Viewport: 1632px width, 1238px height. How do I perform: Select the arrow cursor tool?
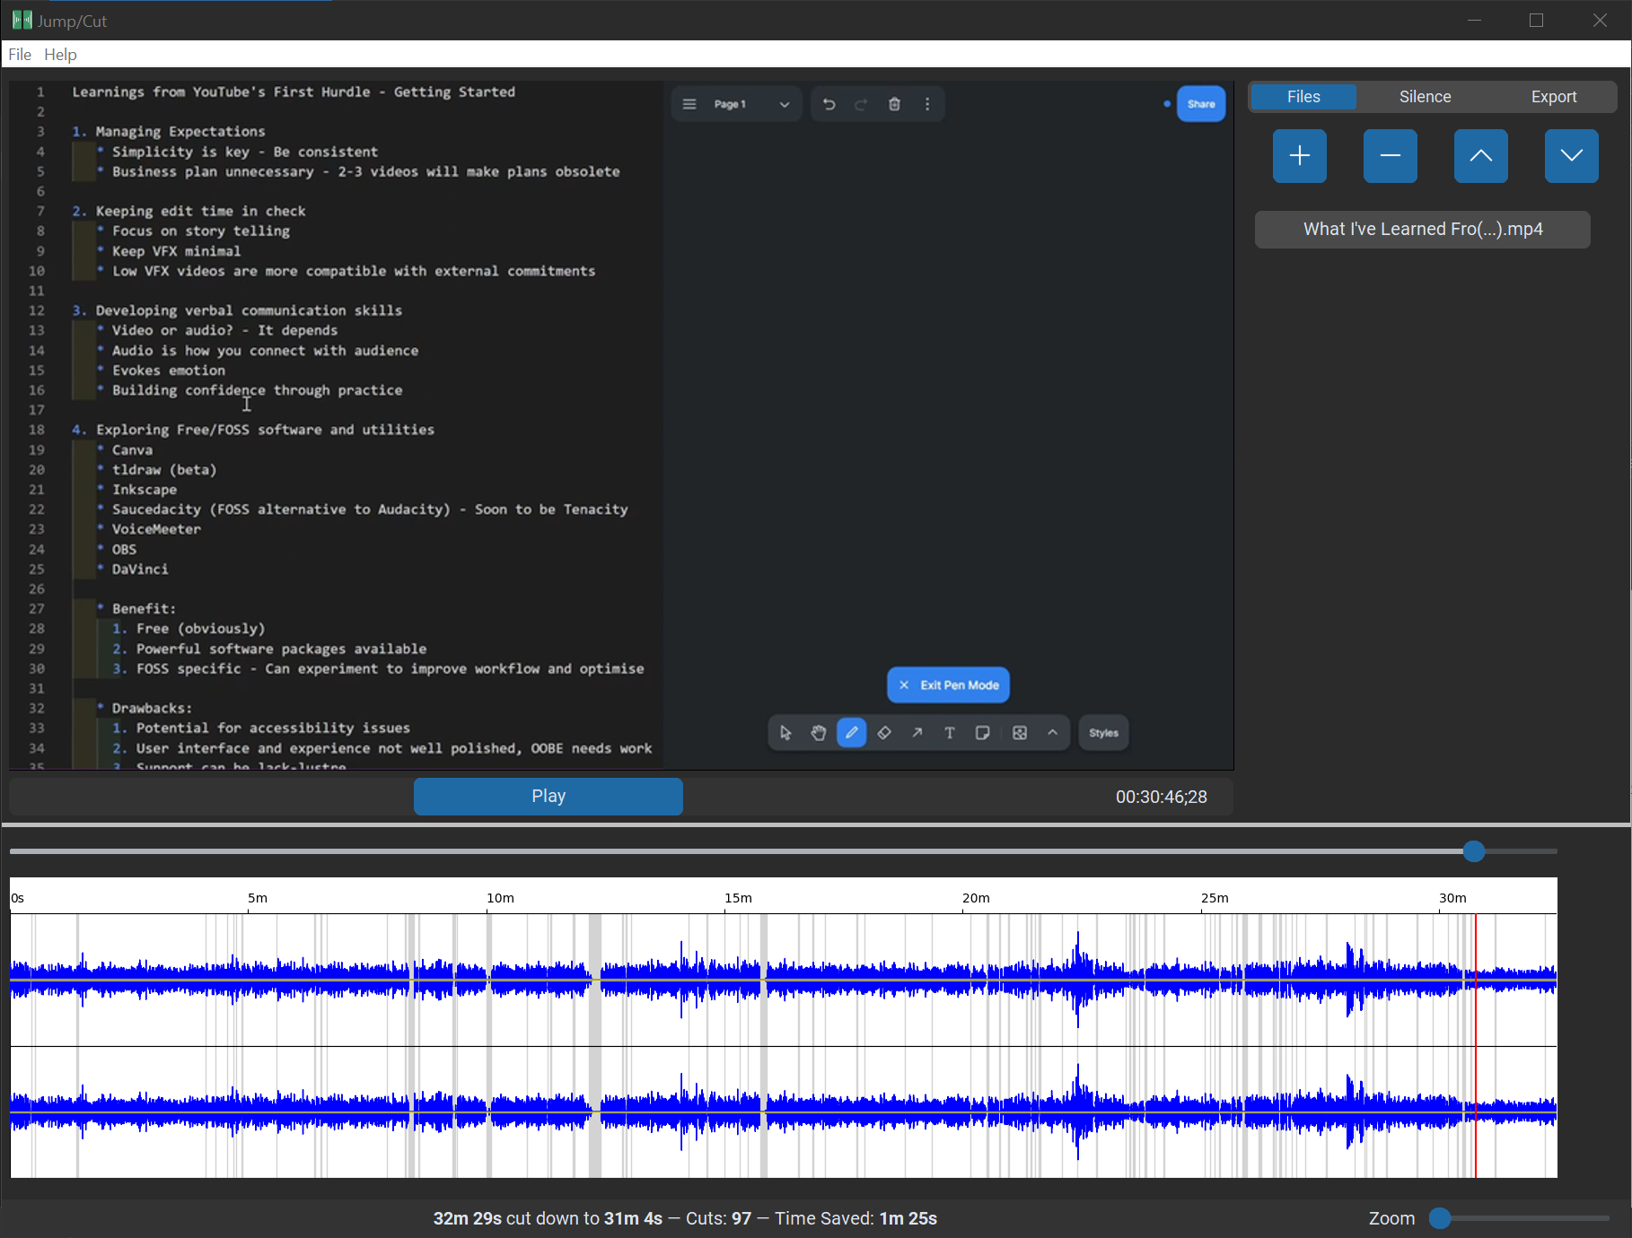point(785,733)
